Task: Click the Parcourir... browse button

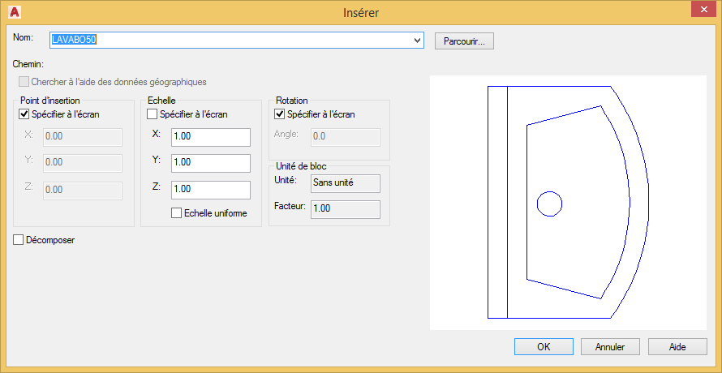Action: pos(464,41)
